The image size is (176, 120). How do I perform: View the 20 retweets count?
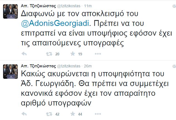tap(58, 54)
